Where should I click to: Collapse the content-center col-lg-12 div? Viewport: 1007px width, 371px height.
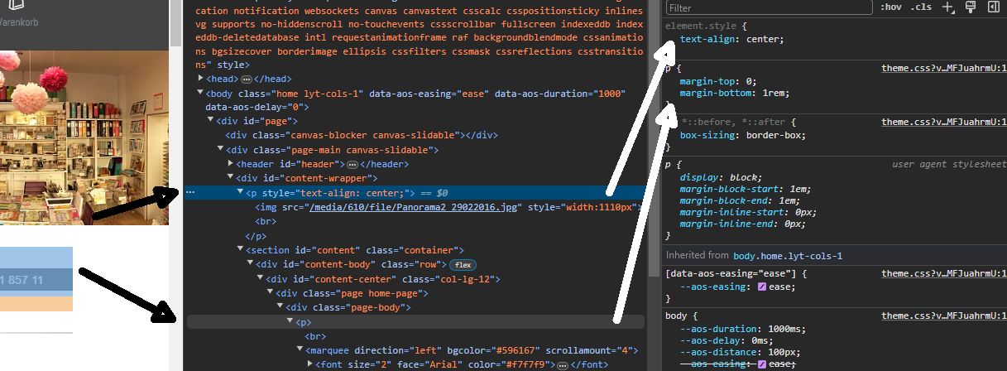tap(260, 279)
